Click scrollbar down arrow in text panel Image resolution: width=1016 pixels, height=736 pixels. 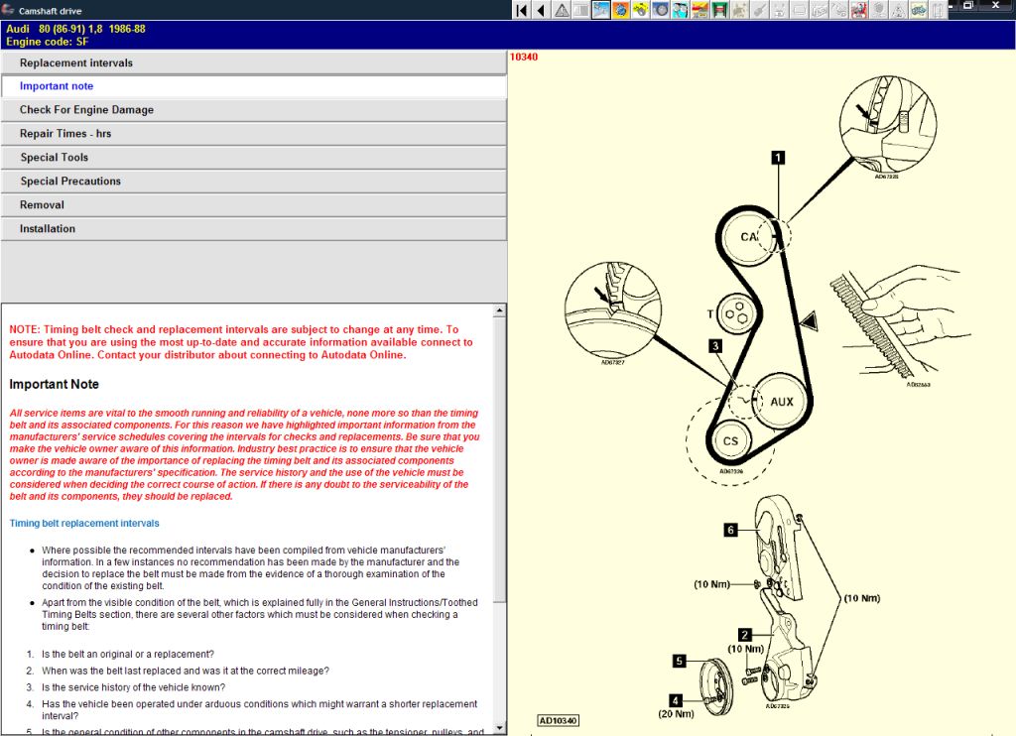pyautogui.click(x=500, y=728)
